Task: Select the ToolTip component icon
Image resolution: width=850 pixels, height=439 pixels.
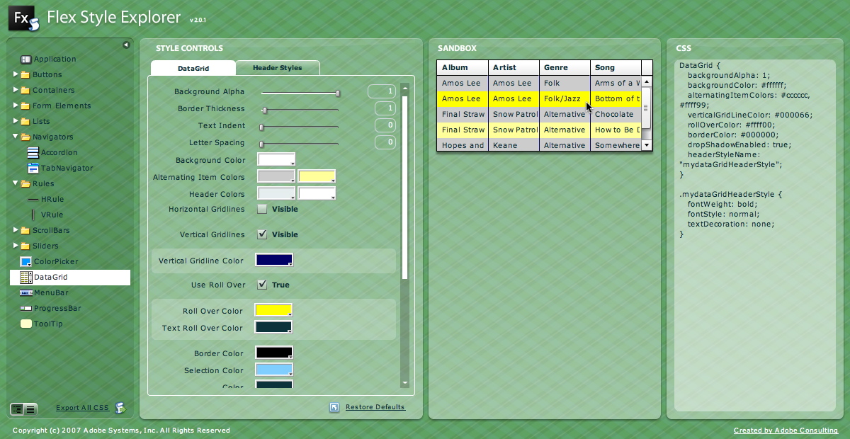Action: tap(26, 324)
